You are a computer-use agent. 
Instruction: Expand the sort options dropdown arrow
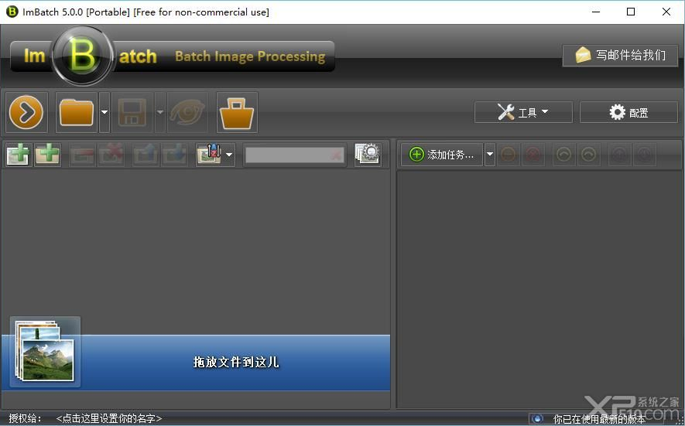coord(229,155)
